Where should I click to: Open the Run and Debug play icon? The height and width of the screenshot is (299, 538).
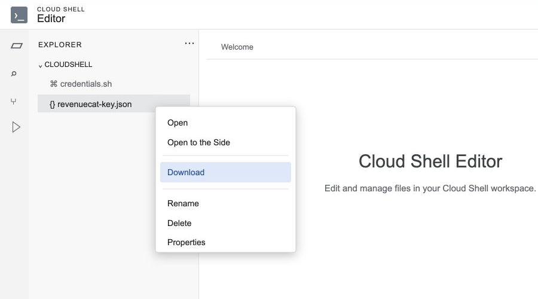(16, 127)
